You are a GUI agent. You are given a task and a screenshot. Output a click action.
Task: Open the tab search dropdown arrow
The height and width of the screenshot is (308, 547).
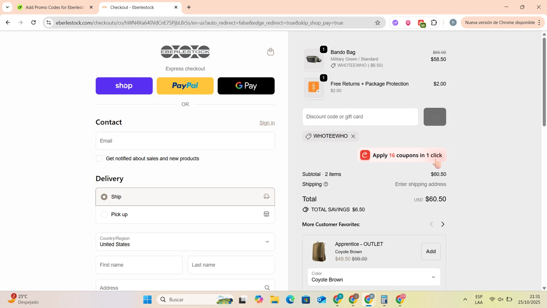click(7, 7)
